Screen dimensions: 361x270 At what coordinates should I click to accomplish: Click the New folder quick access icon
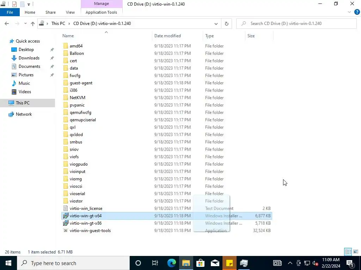click(22, 4)
